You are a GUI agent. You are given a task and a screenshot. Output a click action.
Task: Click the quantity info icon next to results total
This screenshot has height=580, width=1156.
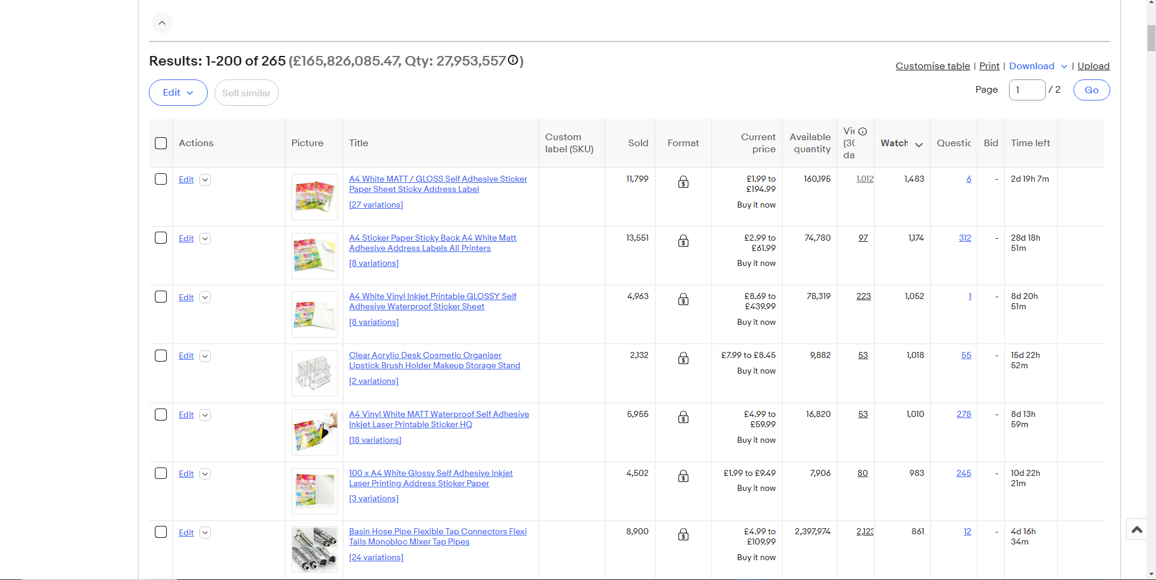click(x=513, y=60)
